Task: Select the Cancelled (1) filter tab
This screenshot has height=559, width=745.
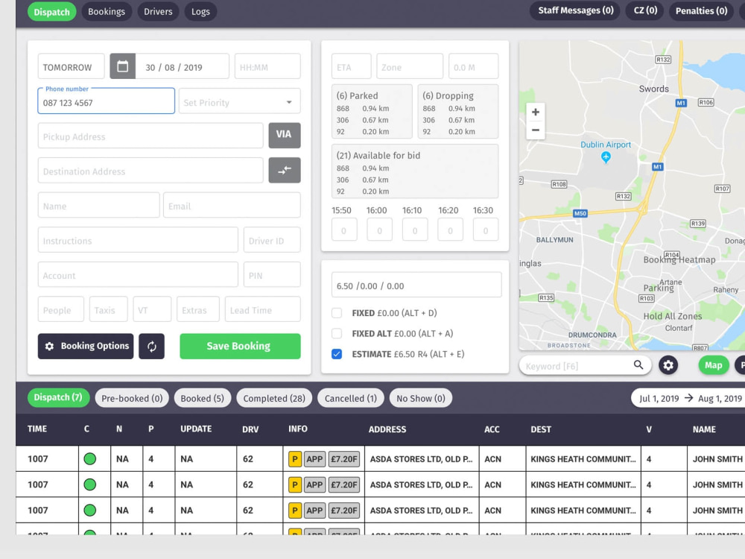Action: coord(351,398)
